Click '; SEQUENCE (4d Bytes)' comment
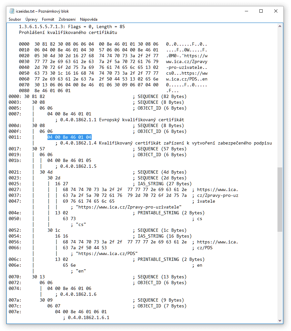 (160, 172)
